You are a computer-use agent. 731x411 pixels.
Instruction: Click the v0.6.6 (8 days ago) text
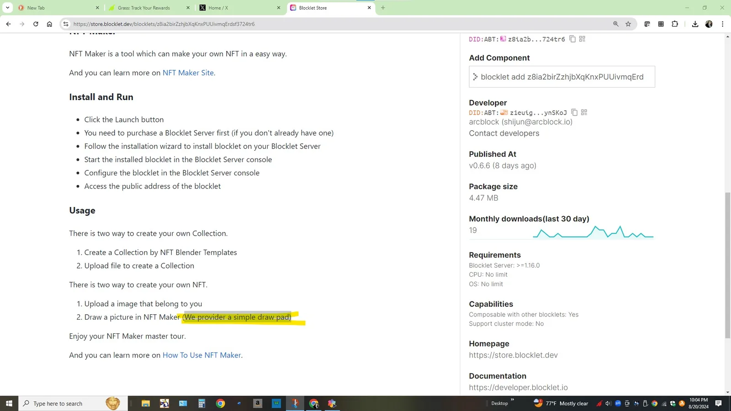[x=503, y=165]
